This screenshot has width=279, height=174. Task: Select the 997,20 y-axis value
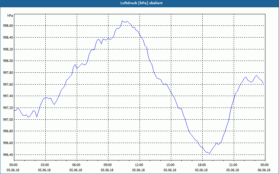click(x=8, y=108)
